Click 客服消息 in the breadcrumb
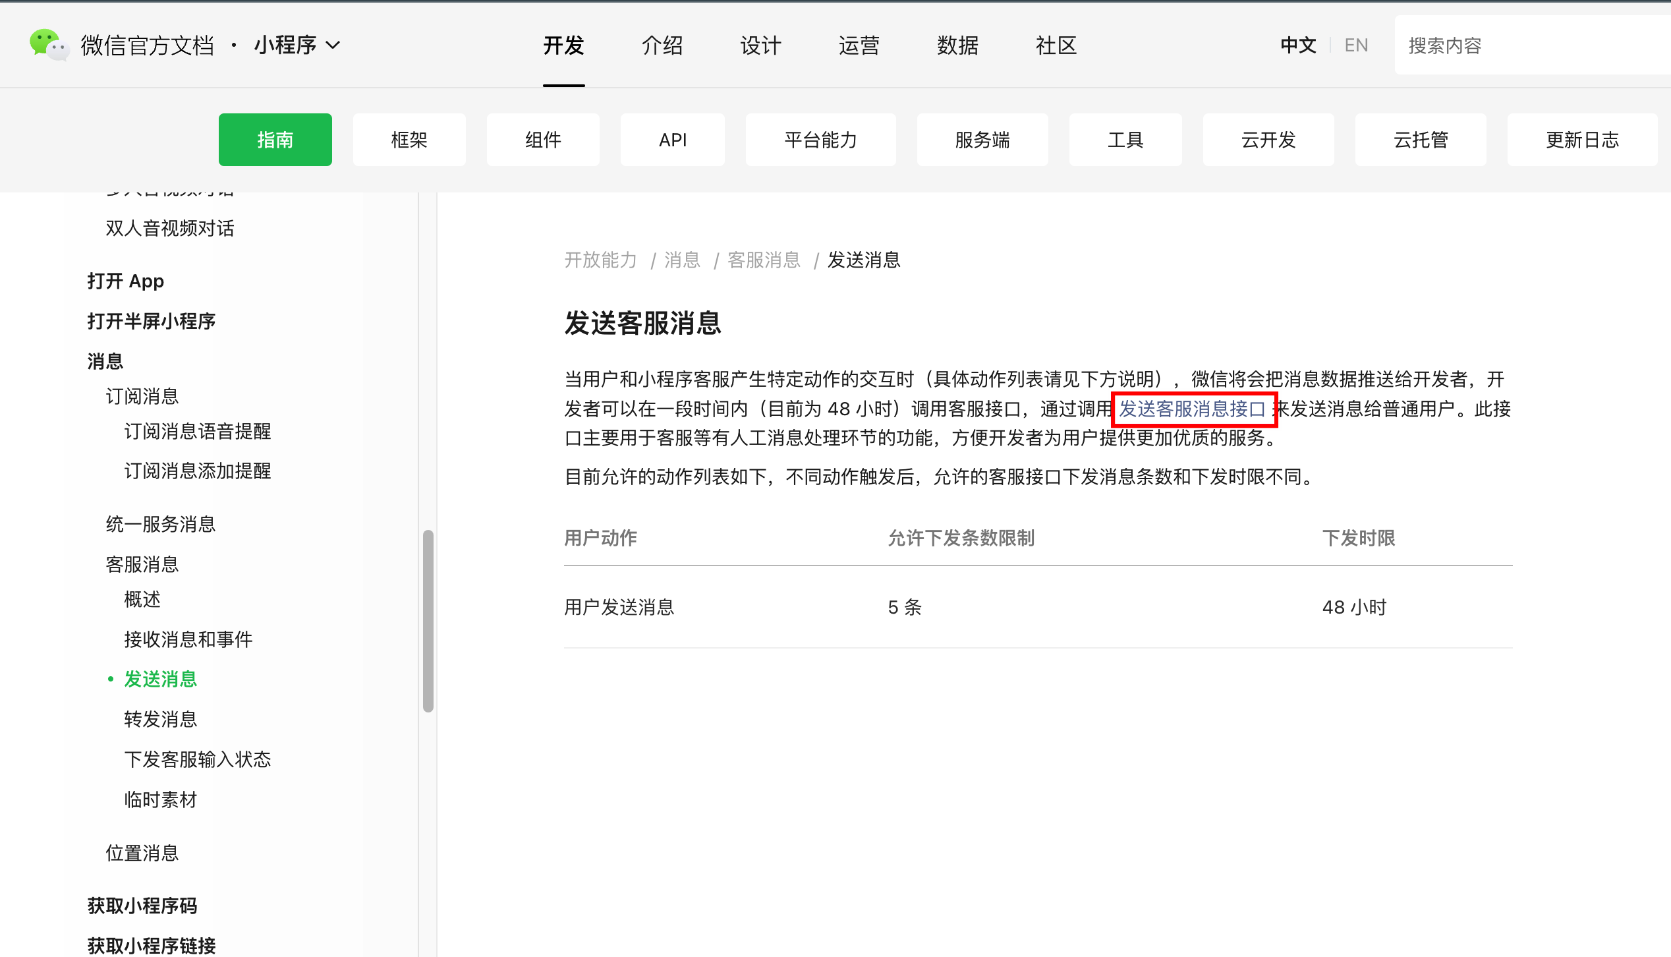The width and height of the screenshot is (1671, 957). point(764,260)
